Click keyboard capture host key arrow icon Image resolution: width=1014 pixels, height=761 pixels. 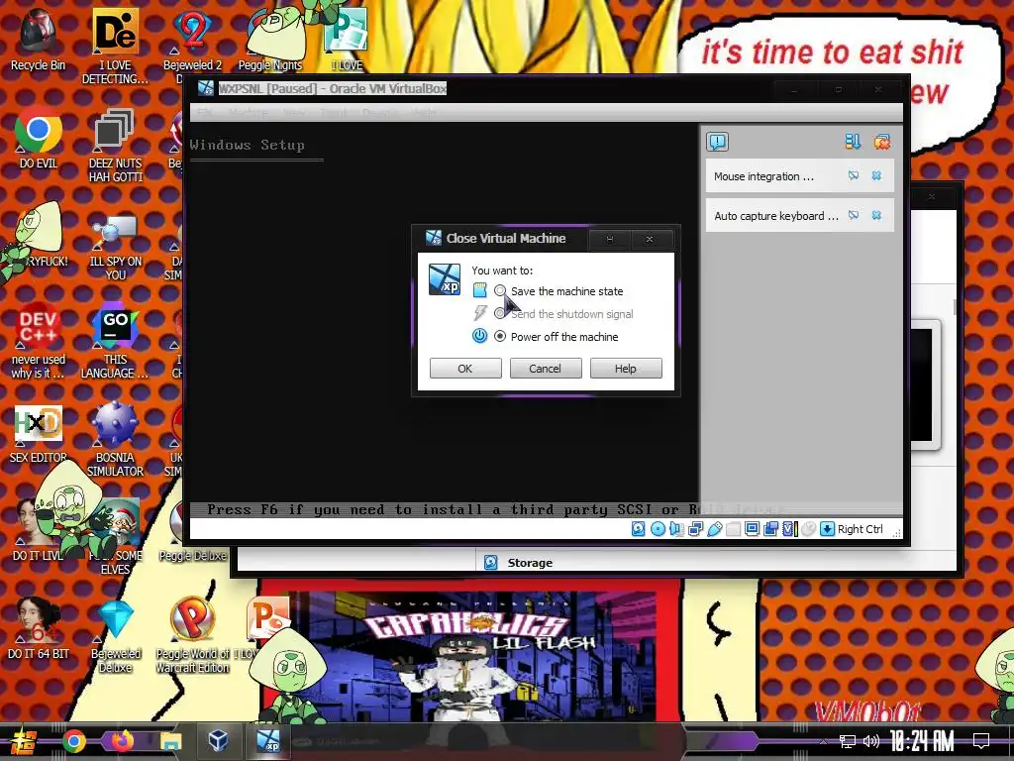[827, 529]
